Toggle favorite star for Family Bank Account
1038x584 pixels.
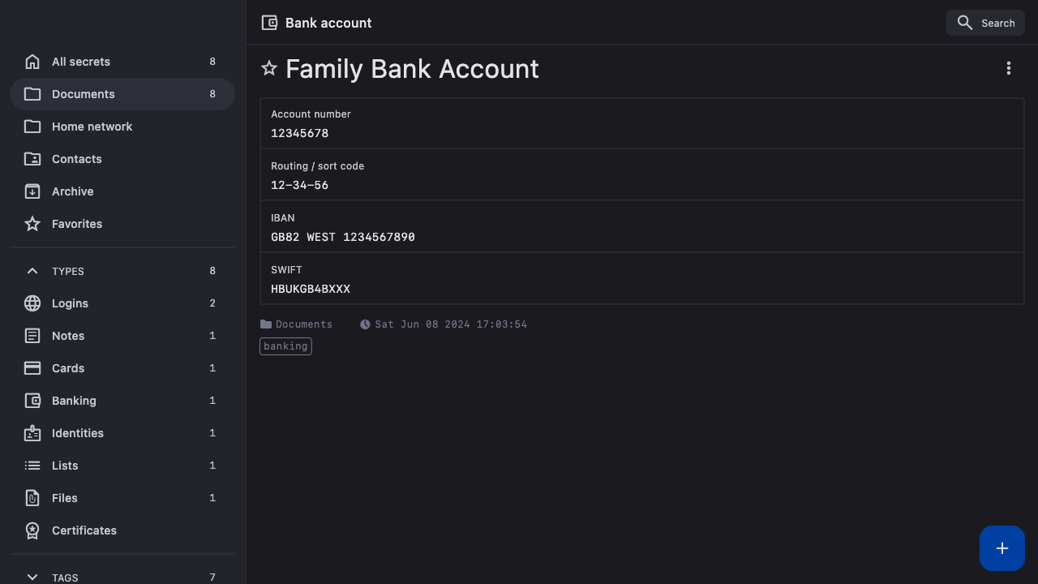point(269,69)
